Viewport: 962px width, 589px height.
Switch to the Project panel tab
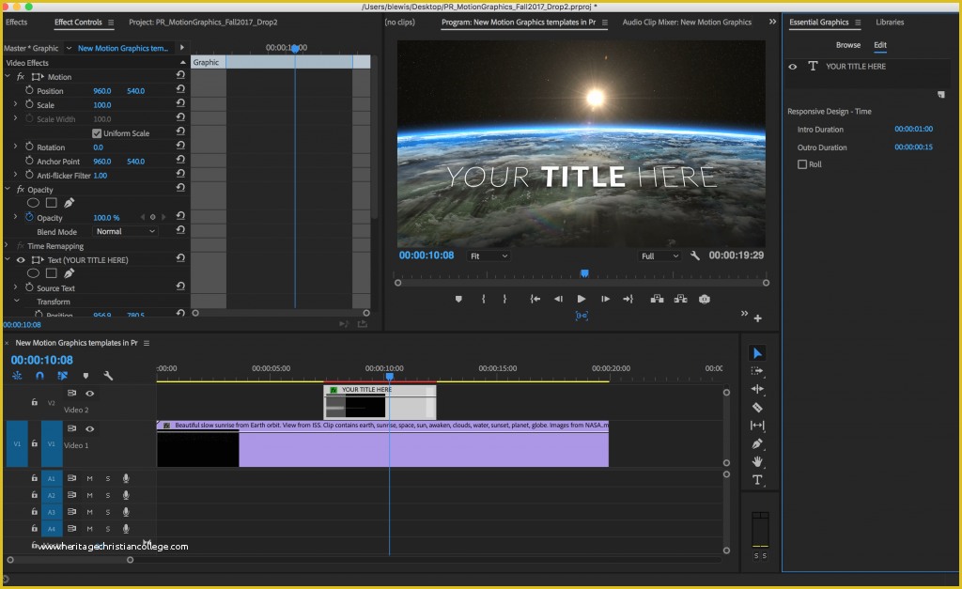coord(203,23)
